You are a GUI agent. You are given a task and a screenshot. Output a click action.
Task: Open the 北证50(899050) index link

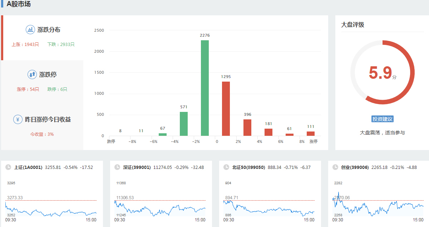coord(248,167)
